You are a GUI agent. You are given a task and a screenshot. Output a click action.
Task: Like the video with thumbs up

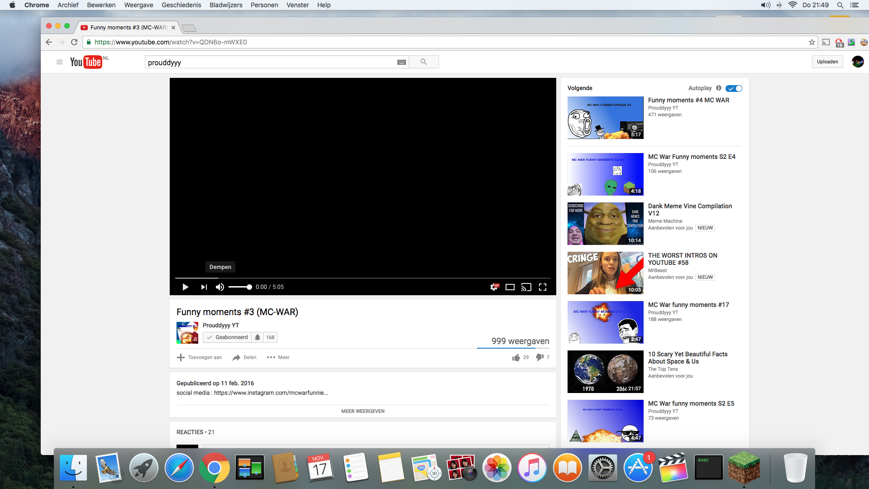pyautogui.click(x=516, y=357)
